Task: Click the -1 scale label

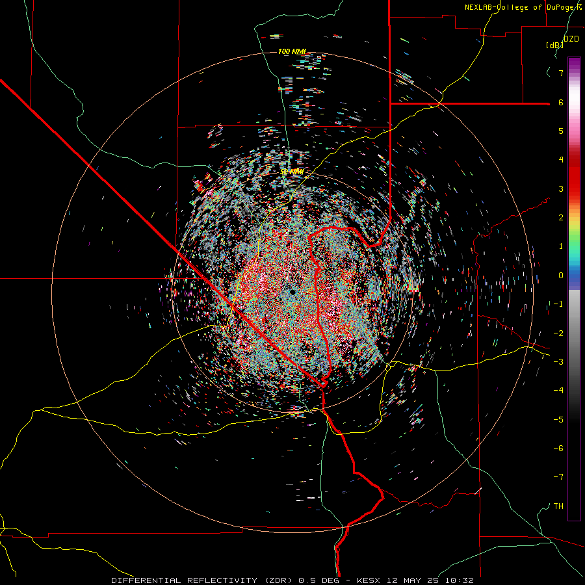Action: coord(558,304)
